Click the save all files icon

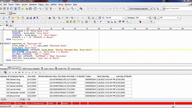point(34,18)
